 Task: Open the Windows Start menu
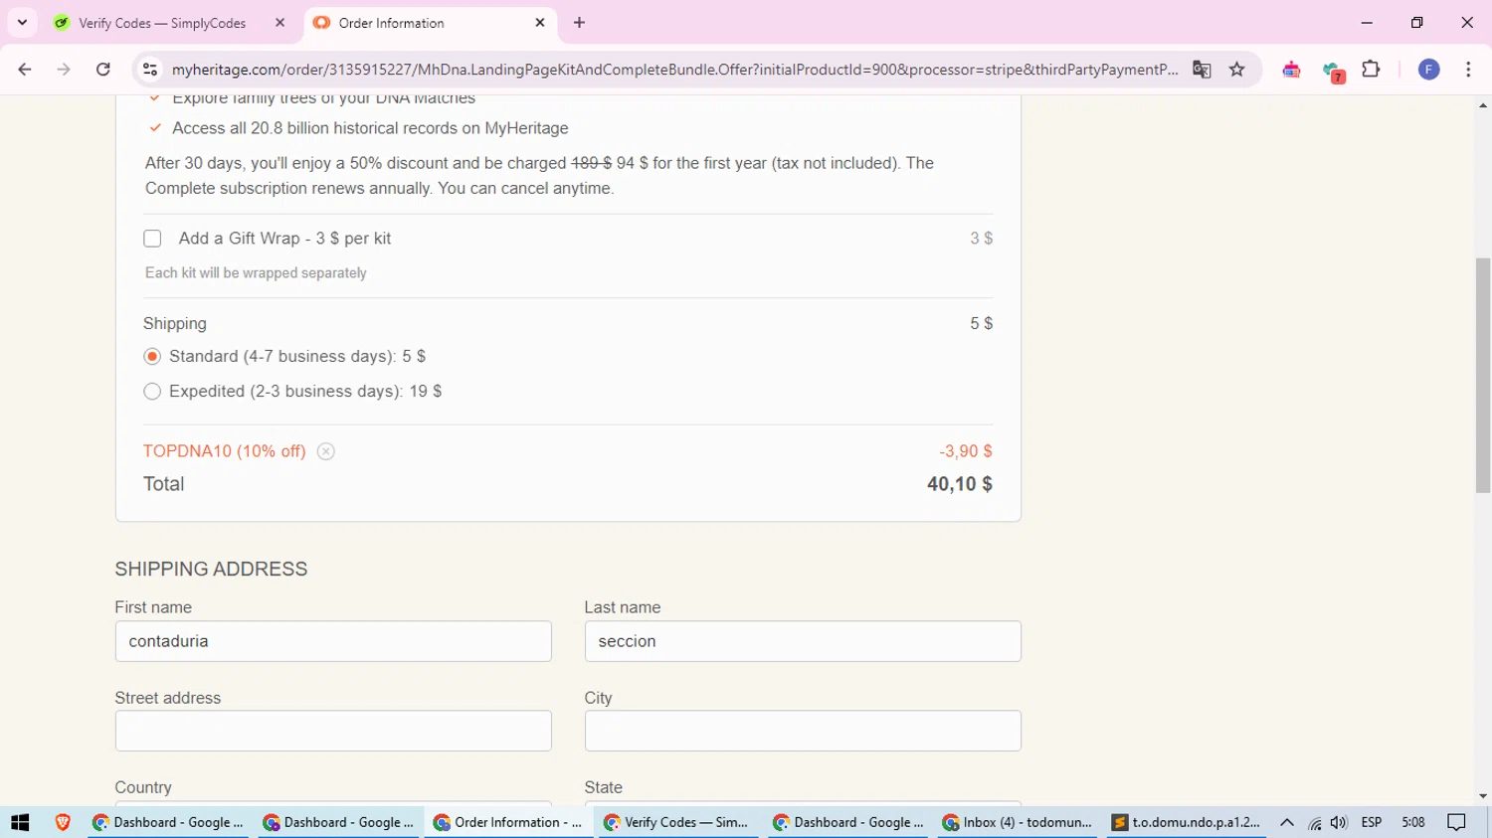coord(20,822)
